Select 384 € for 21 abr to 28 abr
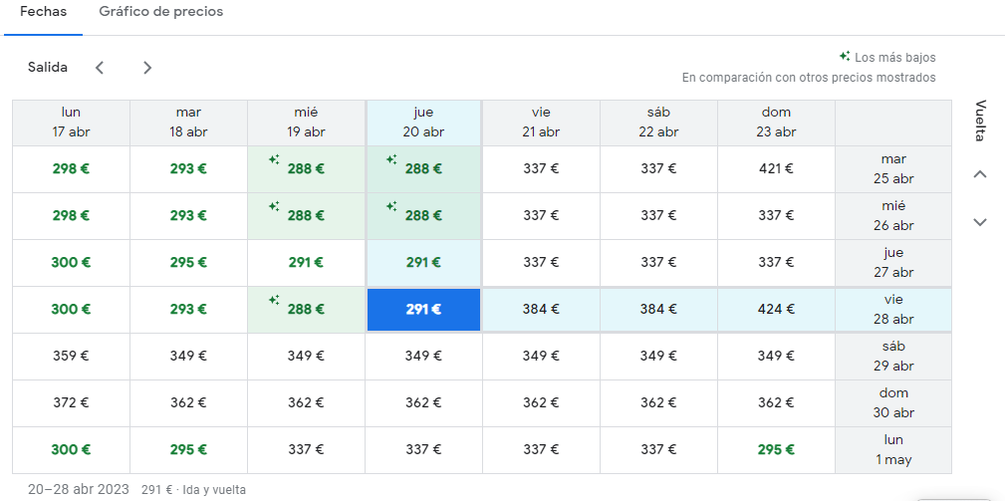 [x=542, y=310]
